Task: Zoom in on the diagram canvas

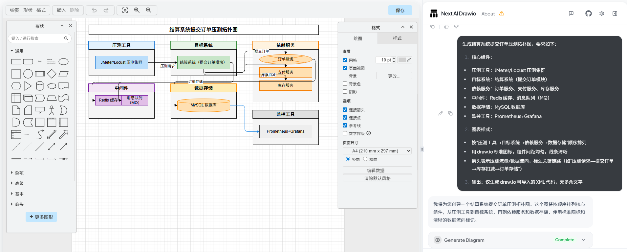Action: 137,10
